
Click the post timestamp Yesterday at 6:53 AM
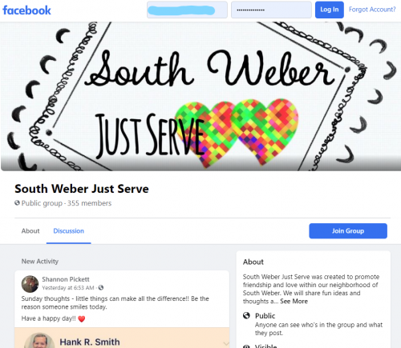click(x=68, y=288)
